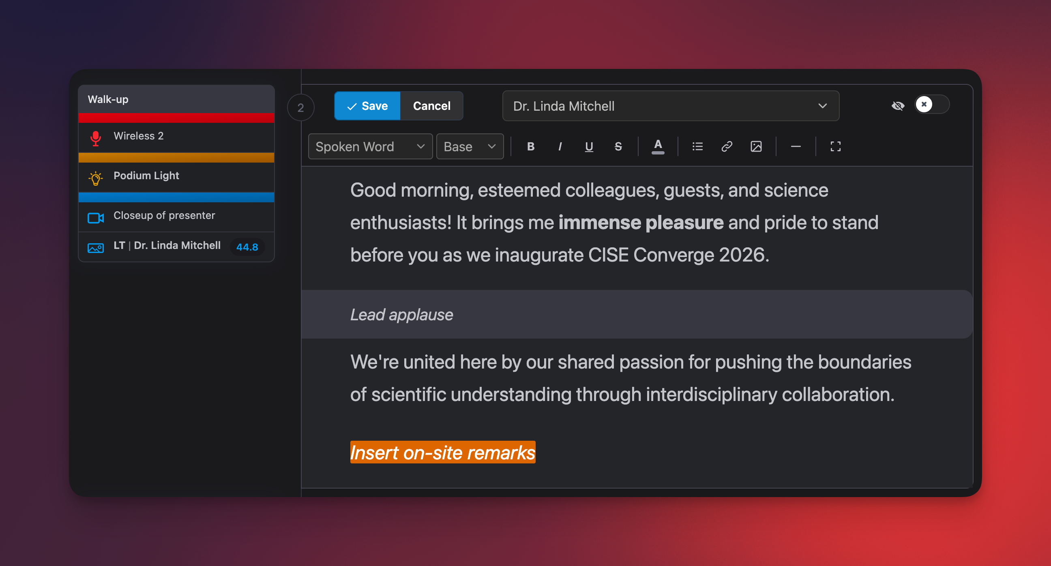Apply italic formatting
This screenshot has height=566, width=1051.
tap(560, 146)
